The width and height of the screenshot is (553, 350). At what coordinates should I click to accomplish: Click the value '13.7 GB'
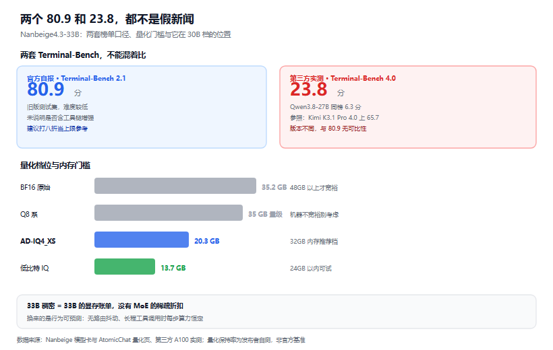click(x=173, y=268)
